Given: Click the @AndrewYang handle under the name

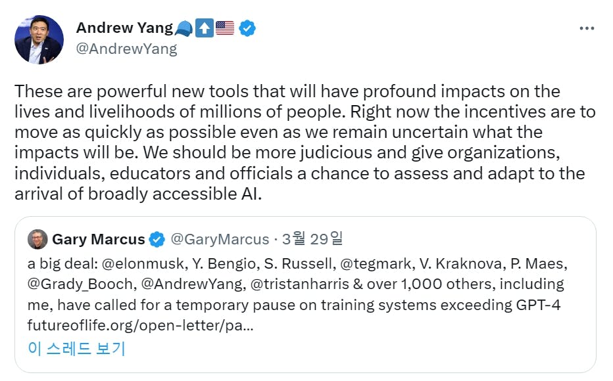Looking at the screenshot, I should [x=127, y=49].
